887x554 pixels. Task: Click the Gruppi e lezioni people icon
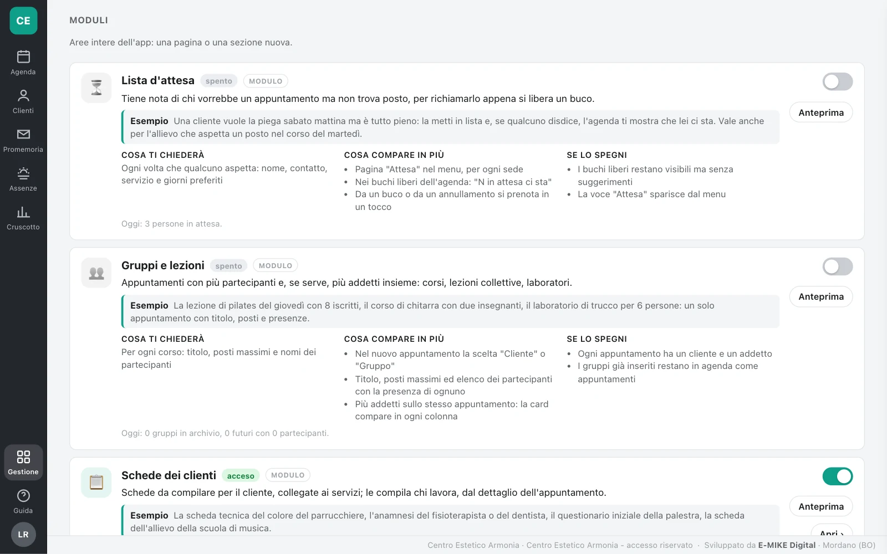point(96,273)
